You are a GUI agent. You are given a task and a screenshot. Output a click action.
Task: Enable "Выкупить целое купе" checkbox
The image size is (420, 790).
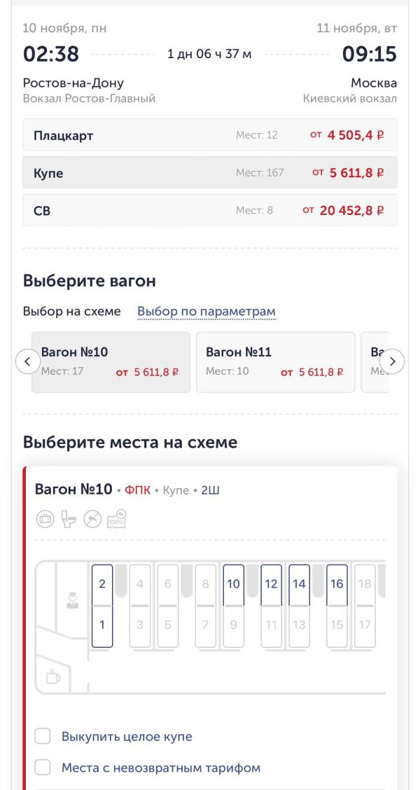(x=43, y=736)
